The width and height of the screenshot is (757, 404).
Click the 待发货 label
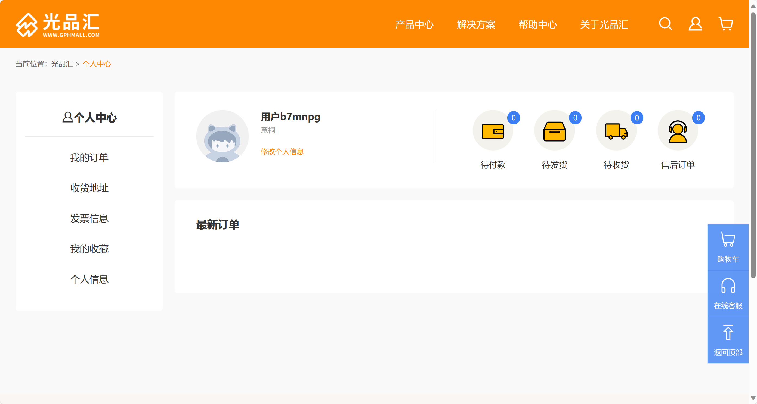pos(555,165)
